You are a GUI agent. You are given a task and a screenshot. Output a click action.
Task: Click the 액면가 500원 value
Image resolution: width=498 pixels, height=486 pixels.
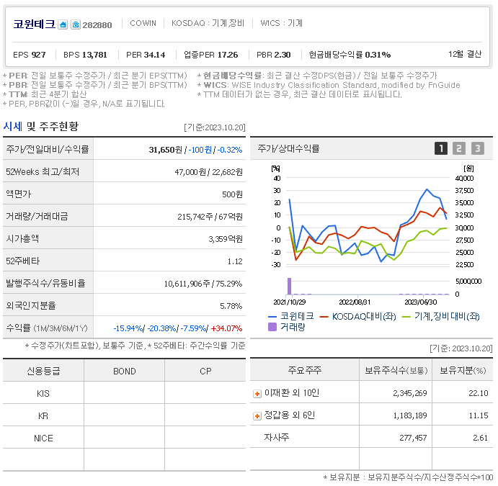click(232, 194)
